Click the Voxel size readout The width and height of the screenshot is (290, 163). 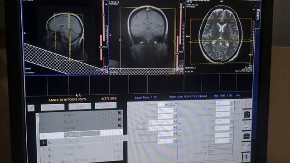coord(188,96)
